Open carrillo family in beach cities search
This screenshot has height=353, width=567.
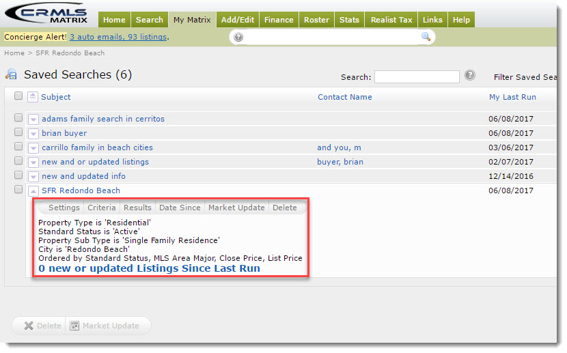[x=97, y=147]
